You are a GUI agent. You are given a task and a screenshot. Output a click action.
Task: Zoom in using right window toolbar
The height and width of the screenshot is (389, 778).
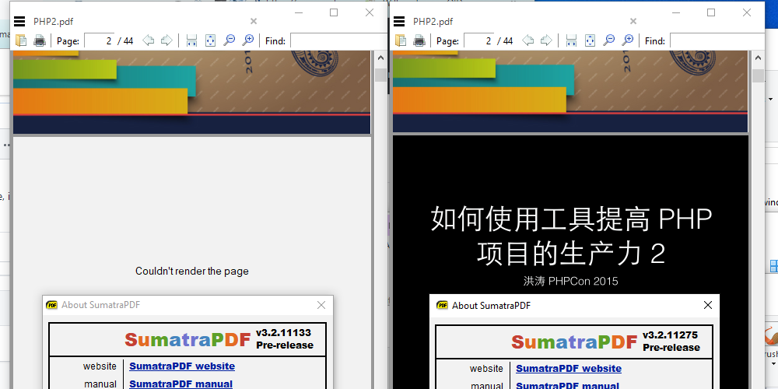pos(627,40)
